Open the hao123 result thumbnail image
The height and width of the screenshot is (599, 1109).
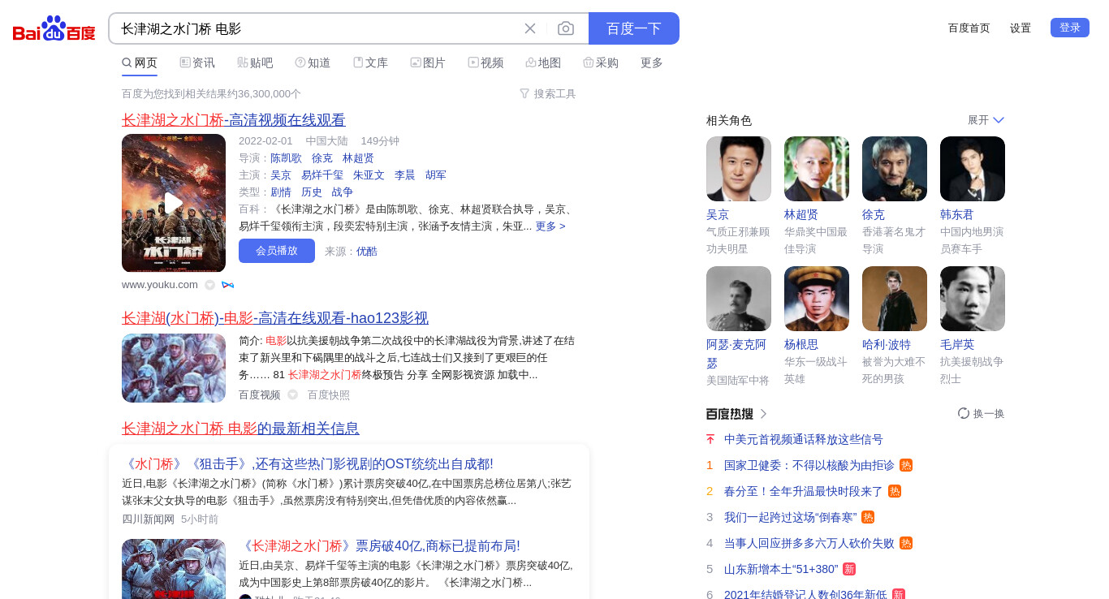[174, 368]
